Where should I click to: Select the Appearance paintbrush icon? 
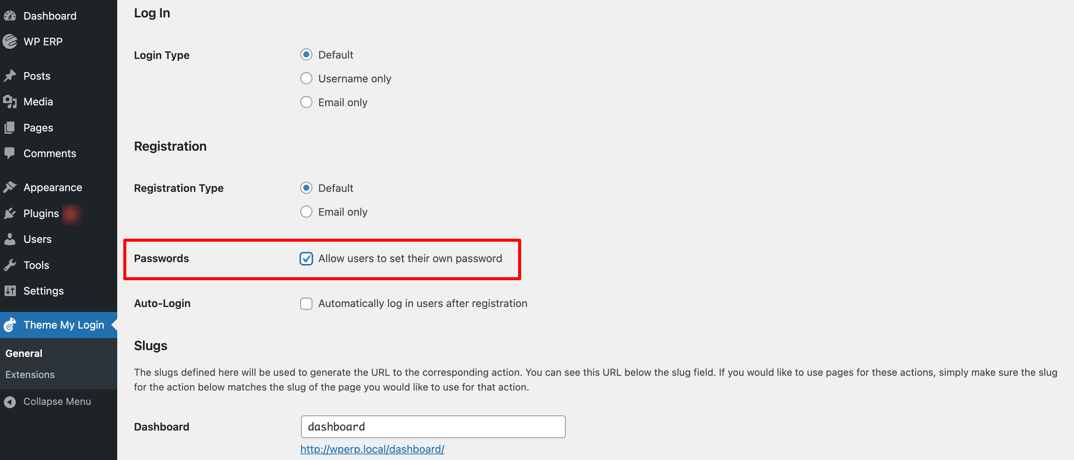(x=10, y=187)
